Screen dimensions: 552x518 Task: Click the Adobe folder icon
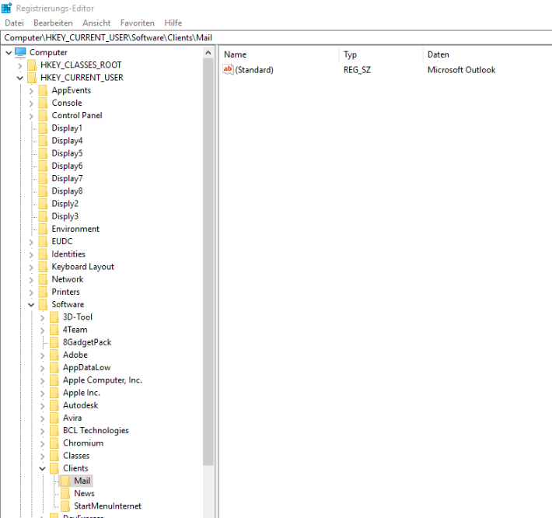pyautogui.click(x=54, y=355)
